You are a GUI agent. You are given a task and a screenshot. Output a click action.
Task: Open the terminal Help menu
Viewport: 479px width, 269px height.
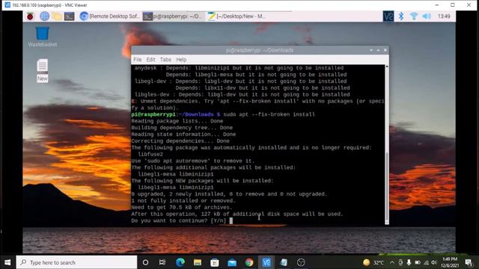181,60
